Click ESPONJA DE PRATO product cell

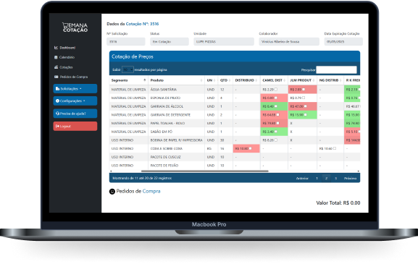tap(176, 98)
